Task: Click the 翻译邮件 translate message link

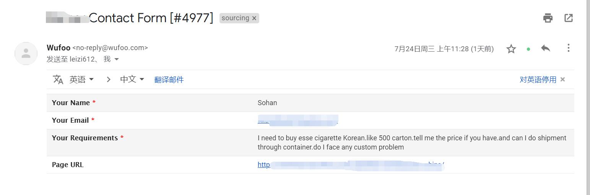Action: 169,80
